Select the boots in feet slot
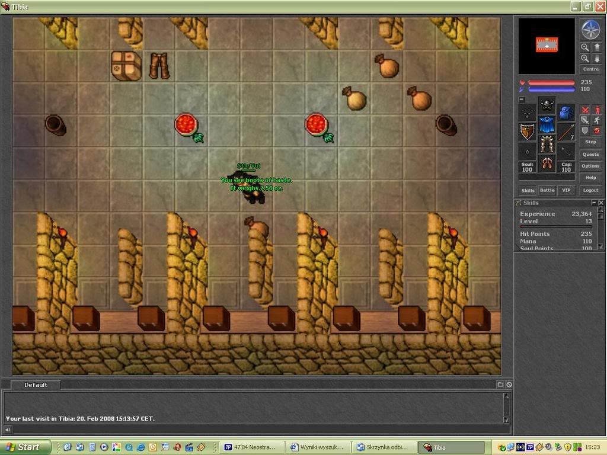The image size is (607, 455). 547,164
